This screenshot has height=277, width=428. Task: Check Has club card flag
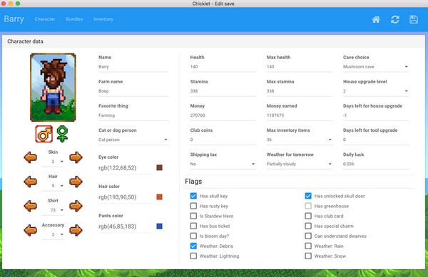308,216
